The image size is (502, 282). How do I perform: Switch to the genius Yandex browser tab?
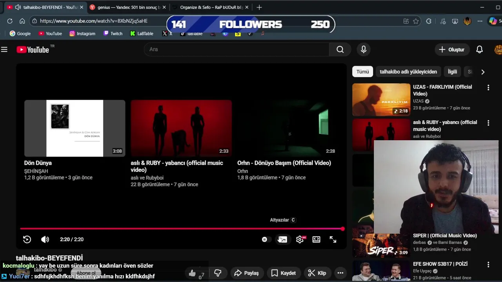tap(129, 7)
